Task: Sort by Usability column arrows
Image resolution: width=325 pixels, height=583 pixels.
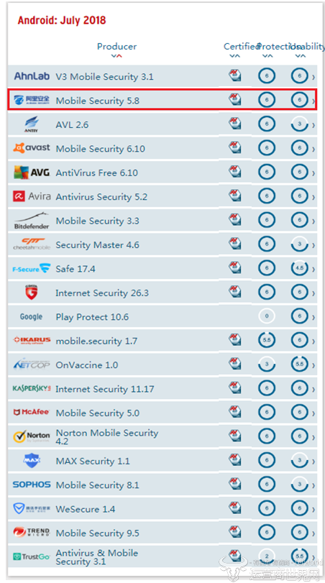Action: tap(300, 56)
